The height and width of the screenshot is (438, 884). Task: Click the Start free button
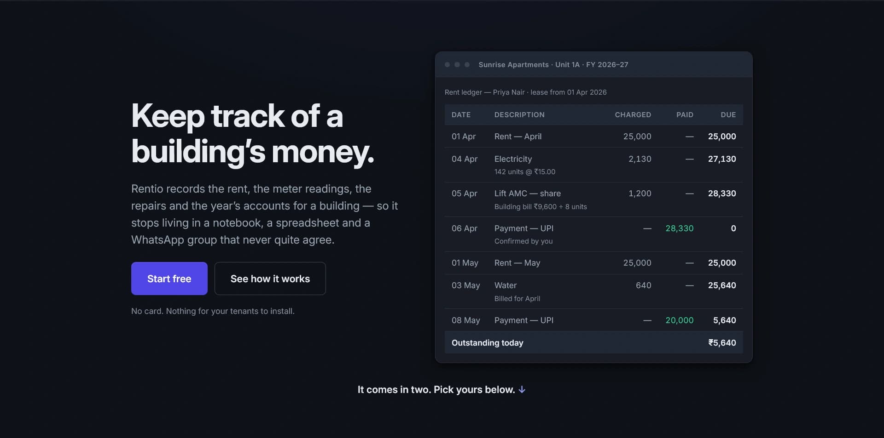[x=169, y=279]
